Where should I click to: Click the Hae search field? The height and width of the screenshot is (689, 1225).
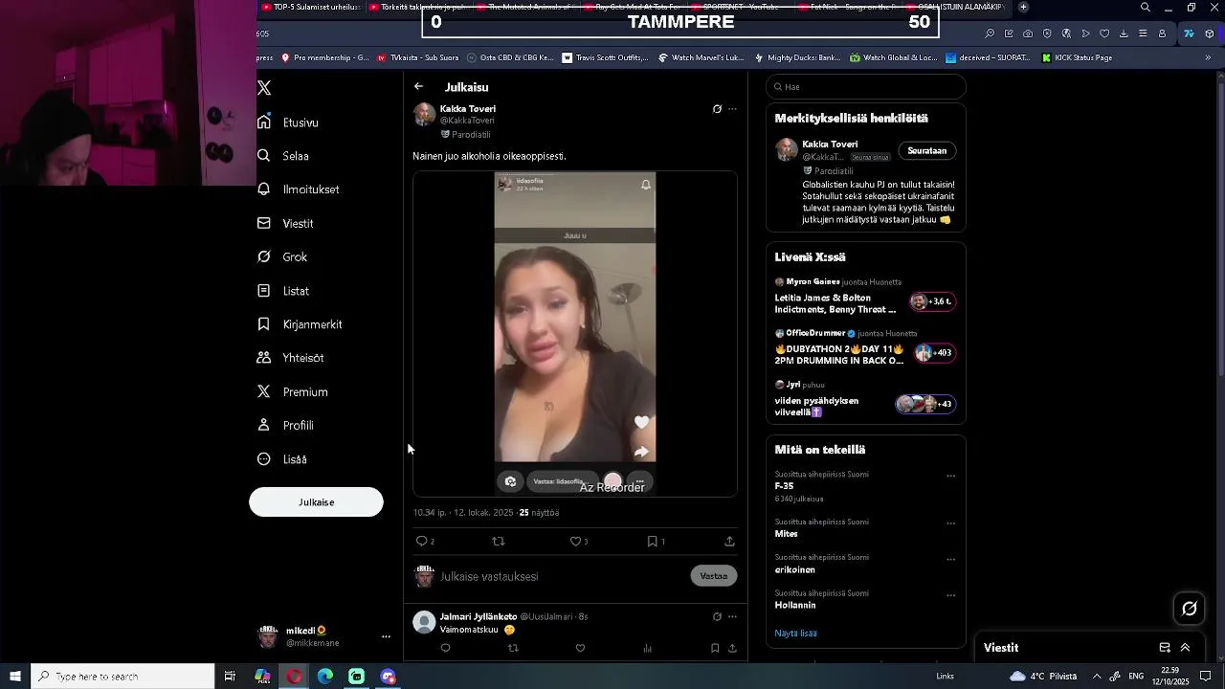[866, 87]
